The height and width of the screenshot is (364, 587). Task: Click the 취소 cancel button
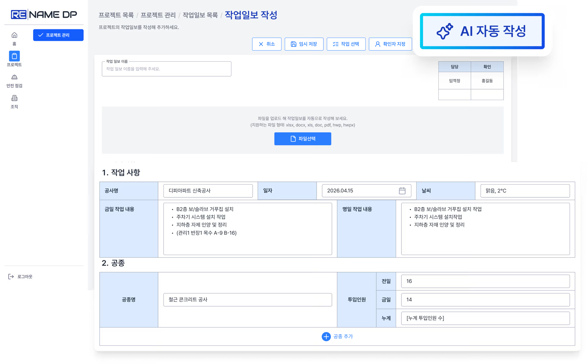[x=267, y=44]
